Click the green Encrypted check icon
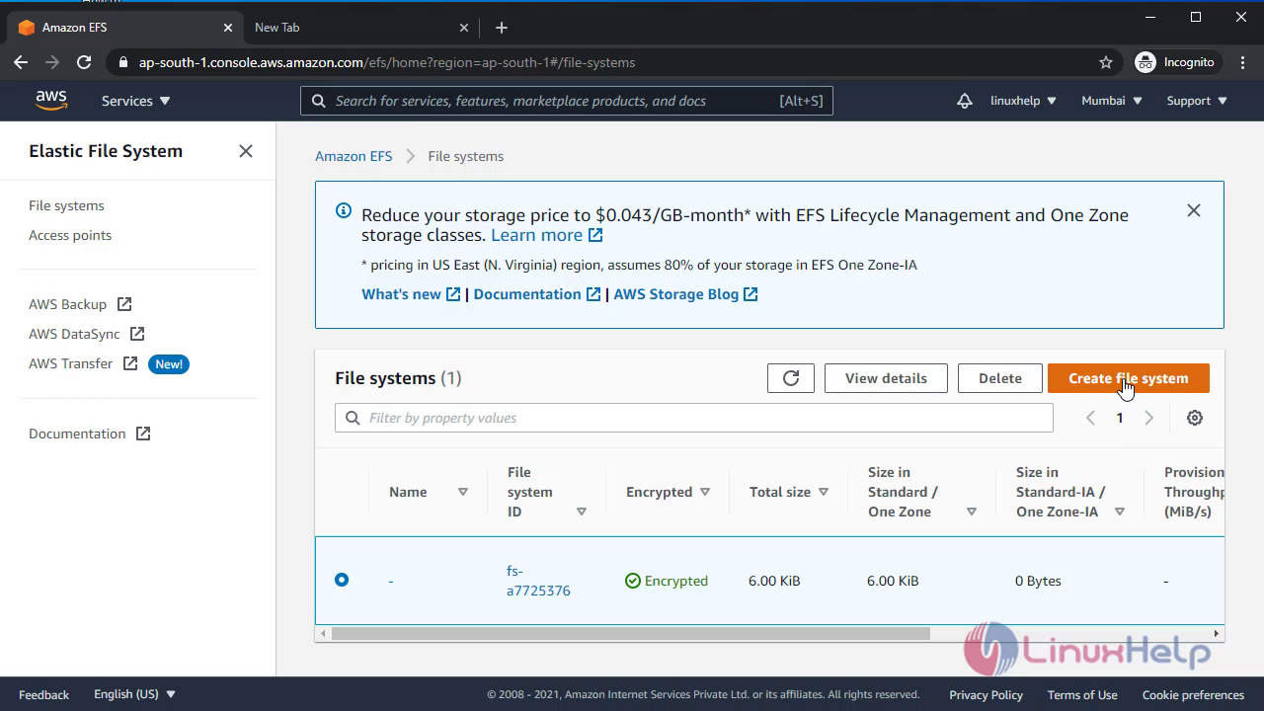 pos(633,581)
